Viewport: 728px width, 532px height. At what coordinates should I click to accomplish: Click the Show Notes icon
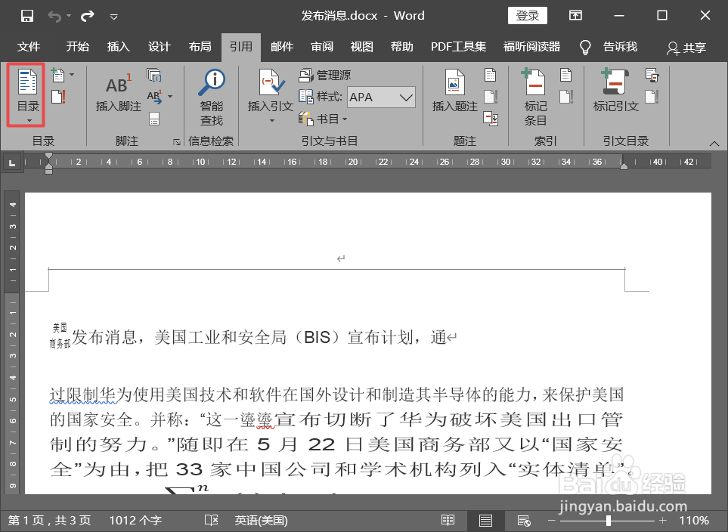tap(154, 119)
